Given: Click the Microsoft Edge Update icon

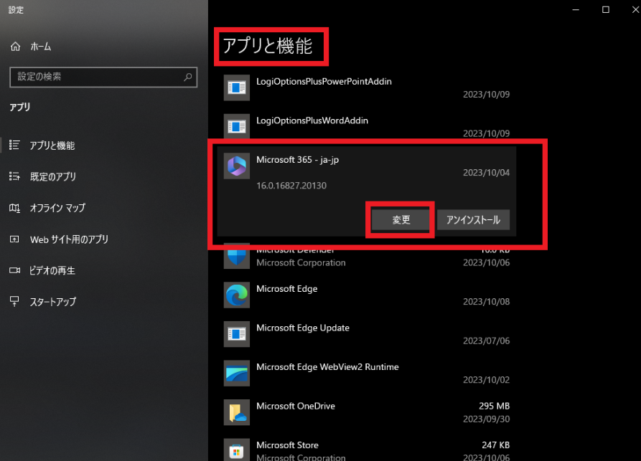Looking at the screenshot, I should point(237,334).
